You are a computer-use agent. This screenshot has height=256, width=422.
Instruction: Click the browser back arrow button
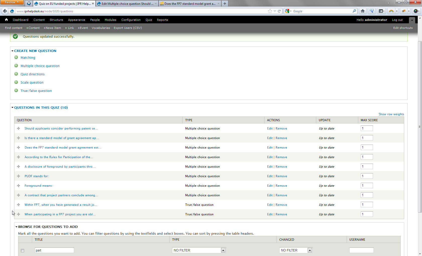[5, 11]
